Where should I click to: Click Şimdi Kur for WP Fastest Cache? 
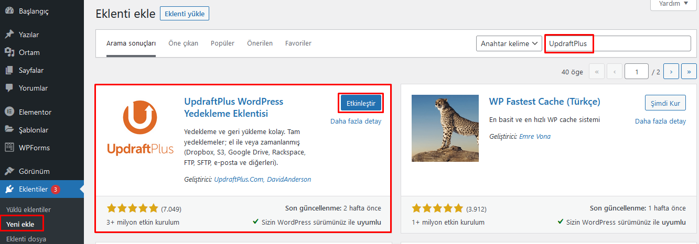coord(665,103)
